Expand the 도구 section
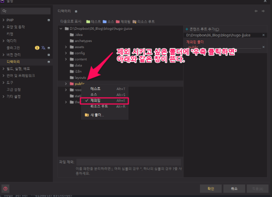Image resolution: width=272 pixels, height=197 pixels. click(4, 82)
